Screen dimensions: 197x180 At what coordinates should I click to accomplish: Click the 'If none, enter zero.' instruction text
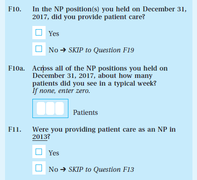(x=61, y=91)
